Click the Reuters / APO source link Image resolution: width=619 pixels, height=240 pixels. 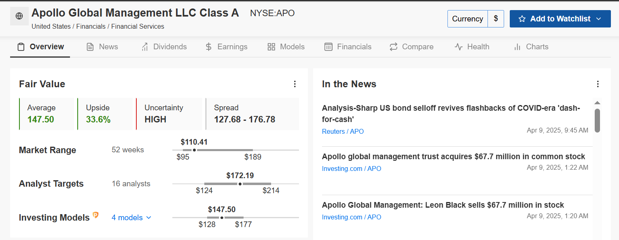tap(343, 131)
